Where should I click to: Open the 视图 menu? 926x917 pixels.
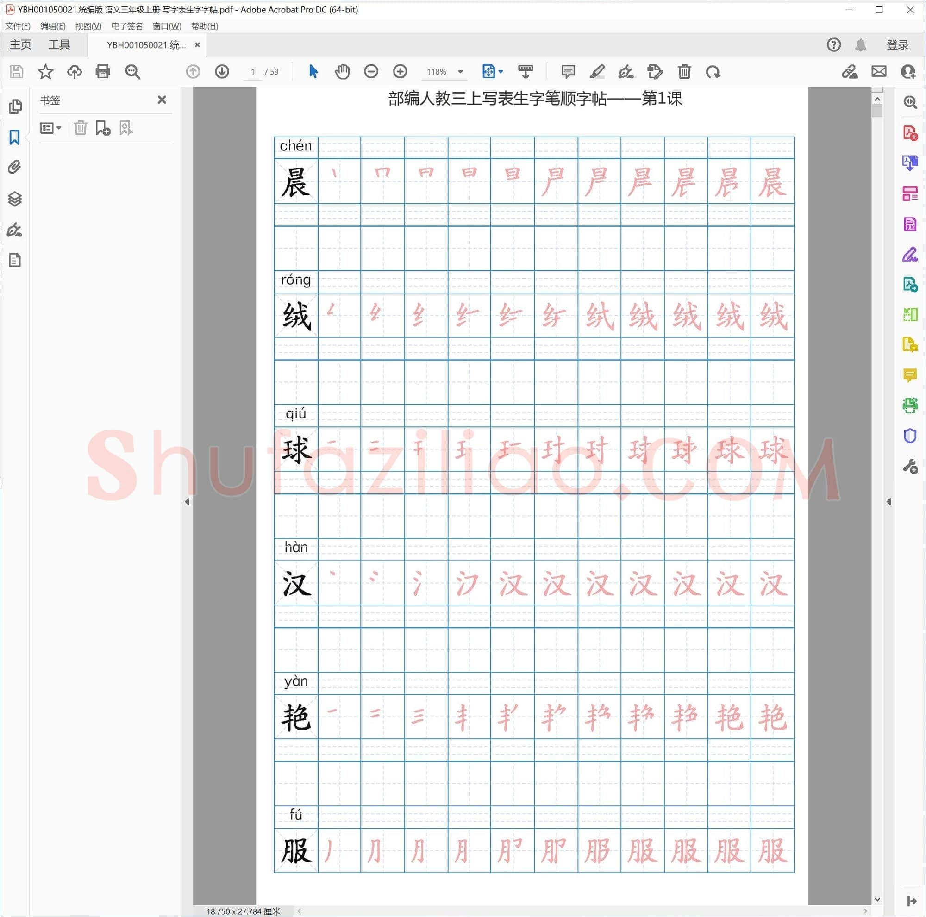click(x=88, y=26)
